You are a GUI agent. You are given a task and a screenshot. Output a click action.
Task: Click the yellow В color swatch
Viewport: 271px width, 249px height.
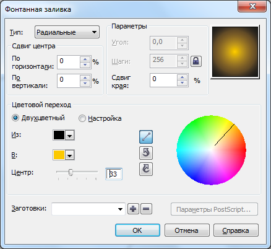59,155
